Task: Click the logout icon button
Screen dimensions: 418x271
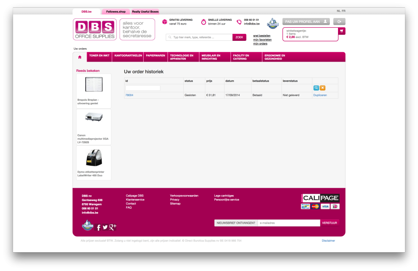Action: (339, 22)
